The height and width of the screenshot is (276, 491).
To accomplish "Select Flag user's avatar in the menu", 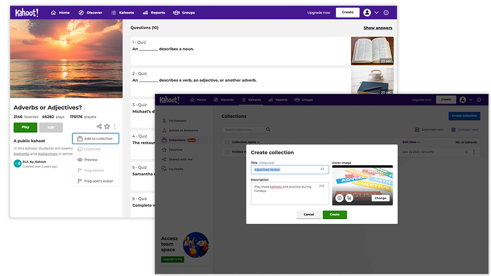I will click(x=95, y=181).
